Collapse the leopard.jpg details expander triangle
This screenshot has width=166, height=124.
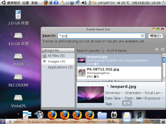108,86
